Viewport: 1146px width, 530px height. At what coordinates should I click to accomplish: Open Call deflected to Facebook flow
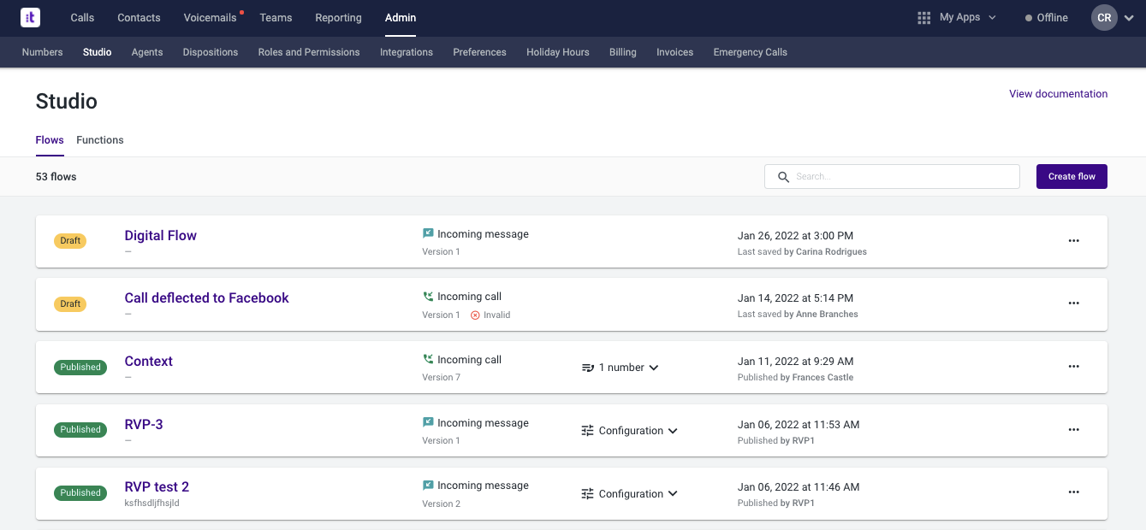(x=206, y=298)
